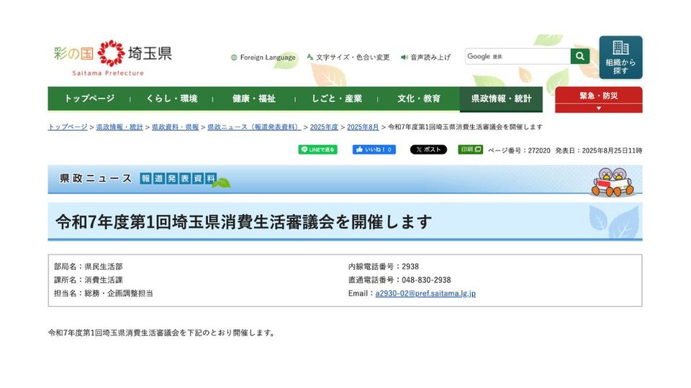Open 組織から探す building icon button
The height and width of the screenshot is (388, 691).
620,57
